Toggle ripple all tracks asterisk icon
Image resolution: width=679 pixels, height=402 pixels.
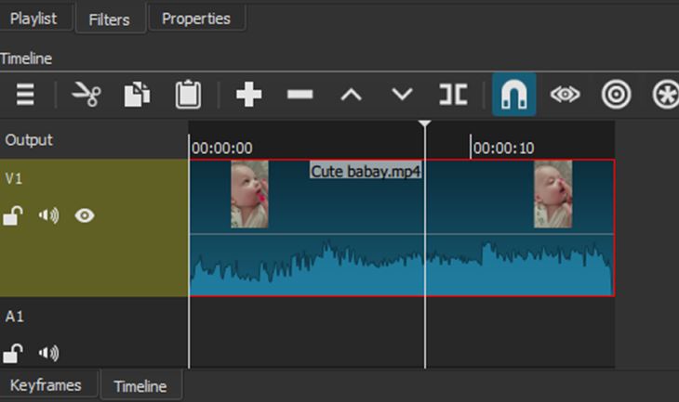(x=666, y=94)
